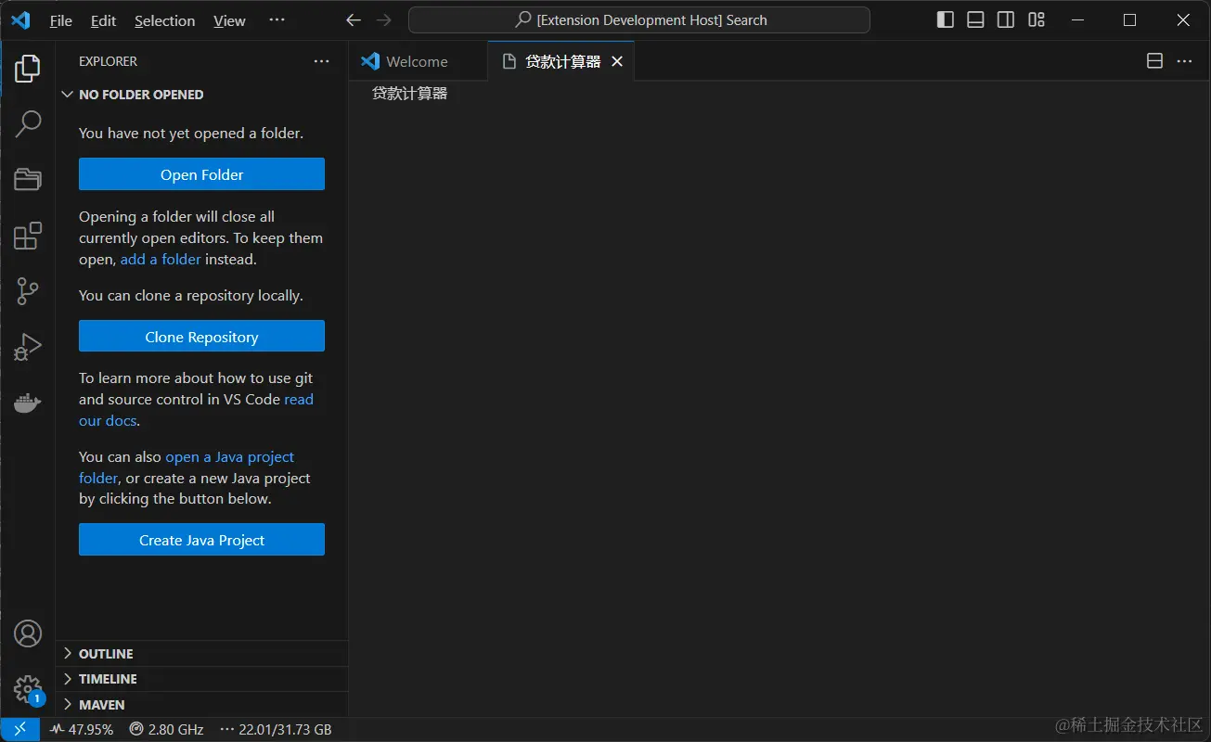Expand the OUTLINE section
Viewport: 1211px width, 742px height.
201,654
